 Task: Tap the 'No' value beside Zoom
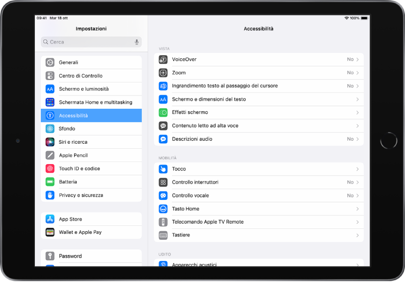[x=350, y=73]
